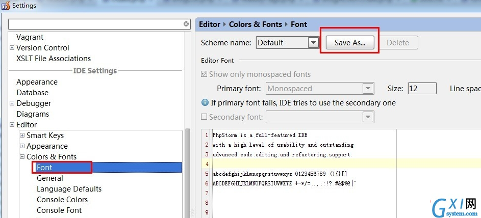Screen dimensions: 481x218
Task: Click preview line 'advanced code editing and refactoring support.'
Action: (x=282, y=155)
